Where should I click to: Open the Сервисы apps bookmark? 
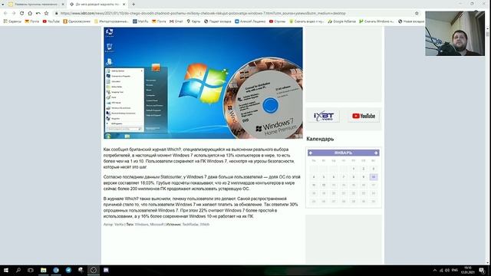click(x=12, y=21)
